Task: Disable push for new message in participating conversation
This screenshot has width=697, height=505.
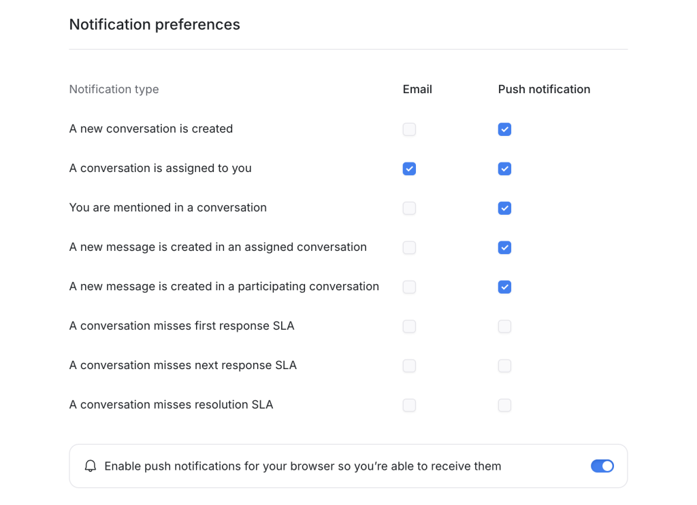Action: click(x=504, y=287)
